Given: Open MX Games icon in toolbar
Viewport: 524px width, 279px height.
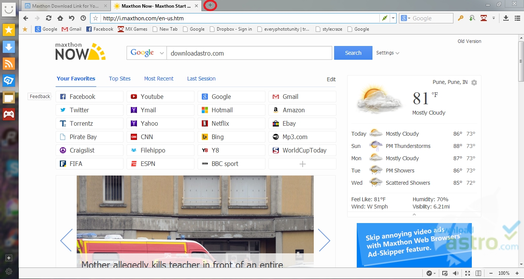Looking at the screenshot, I should coord(484,18).
